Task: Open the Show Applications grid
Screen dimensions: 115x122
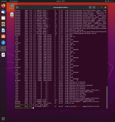Action: pos(3,119)
